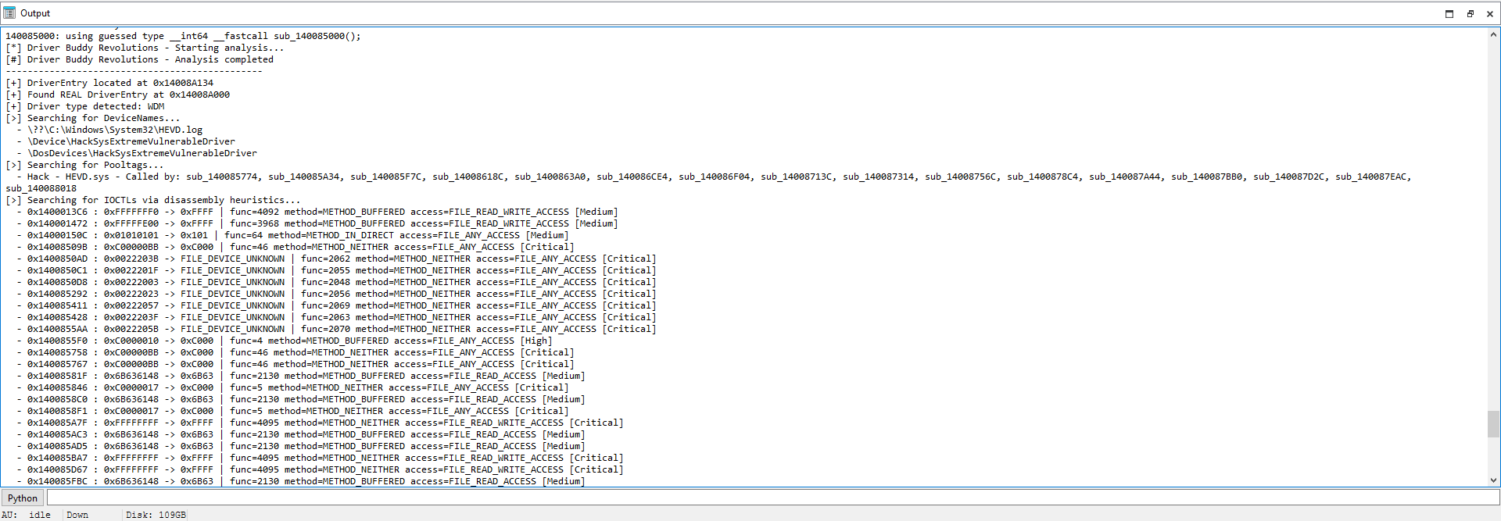Maximize the Output panel
The height and width of the screenshot is (521, 1501).
[x=1449, y=13]
